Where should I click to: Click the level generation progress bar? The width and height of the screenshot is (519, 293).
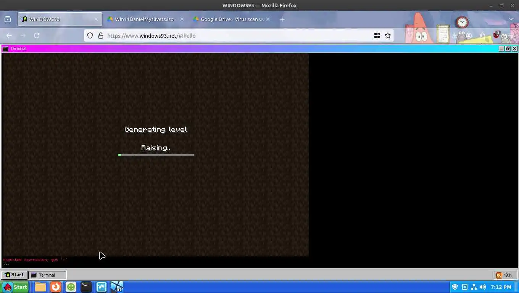[x=156, y=155]
